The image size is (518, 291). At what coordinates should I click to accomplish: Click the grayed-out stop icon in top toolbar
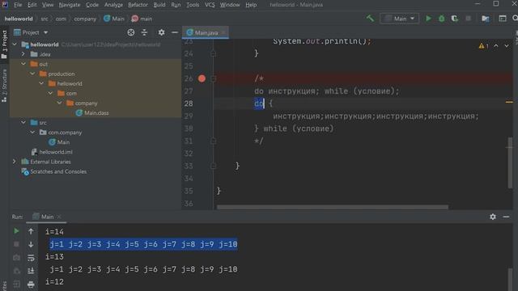pos(468,19)
